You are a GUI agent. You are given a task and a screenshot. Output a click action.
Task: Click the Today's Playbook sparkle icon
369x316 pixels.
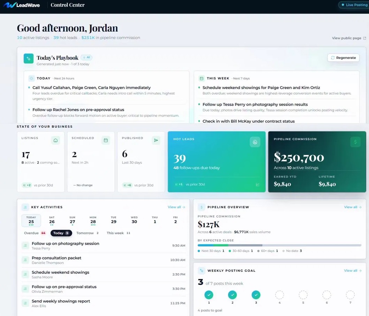click(29, 59)
